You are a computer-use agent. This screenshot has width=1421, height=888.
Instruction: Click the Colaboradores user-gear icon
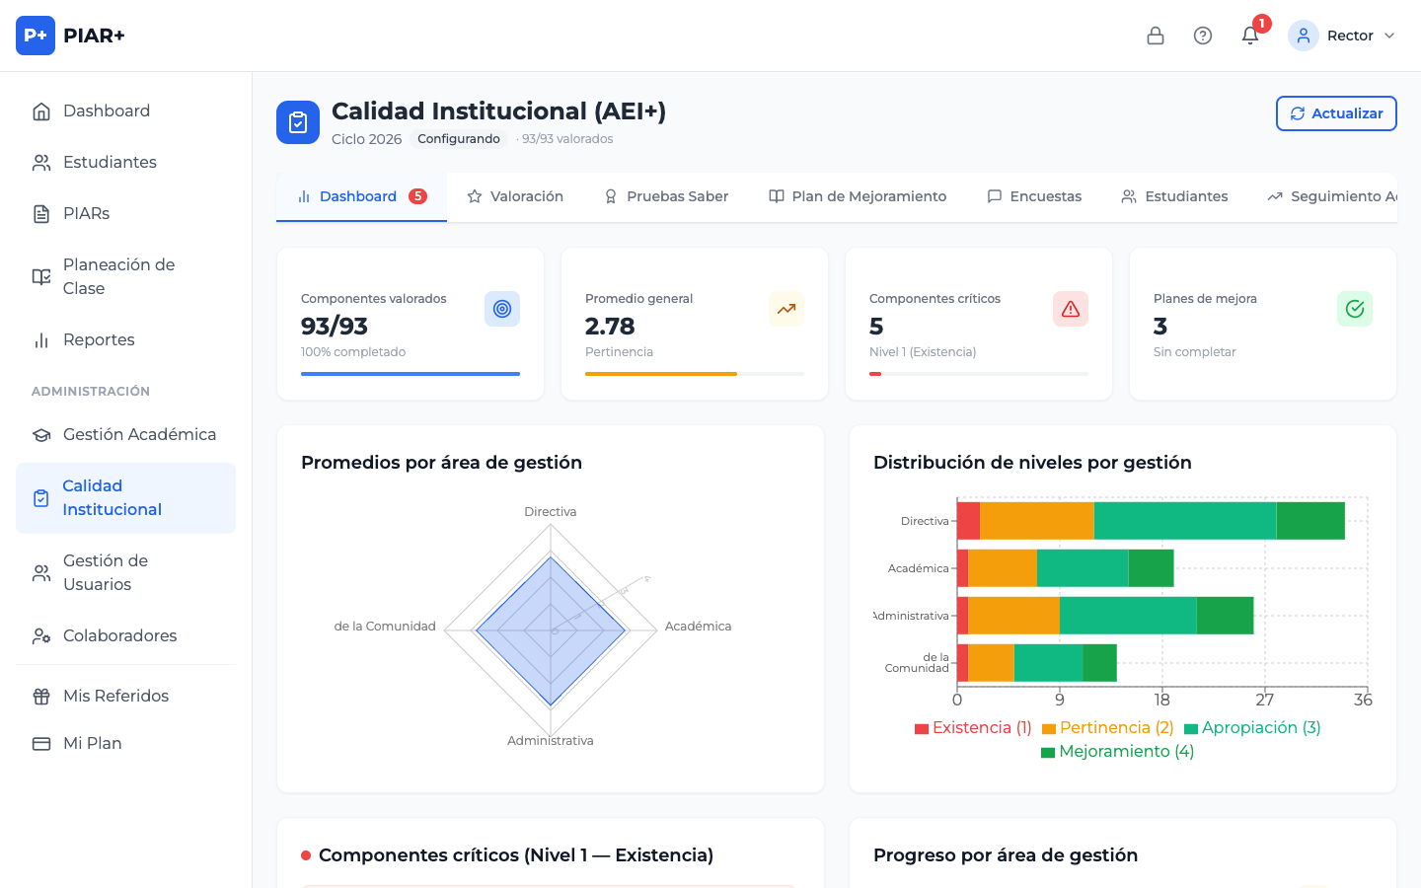(41, 635)
